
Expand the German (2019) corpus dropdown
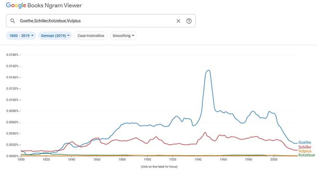55,36
